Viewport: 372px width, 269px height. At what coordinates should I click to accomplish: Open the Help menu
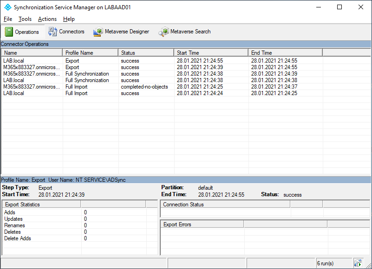(69, 19)
